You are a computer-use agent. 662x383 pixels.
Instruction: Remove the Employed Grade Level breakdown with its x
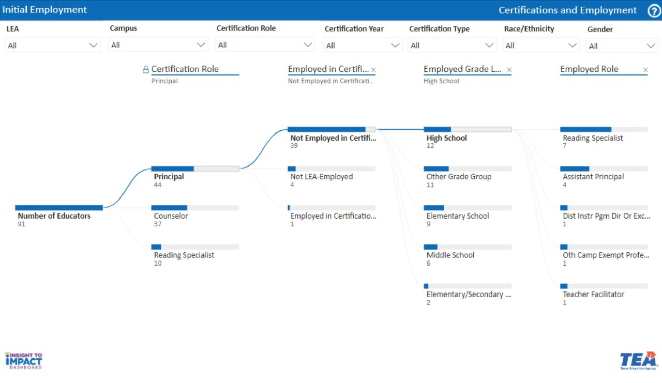click(509, 69)
